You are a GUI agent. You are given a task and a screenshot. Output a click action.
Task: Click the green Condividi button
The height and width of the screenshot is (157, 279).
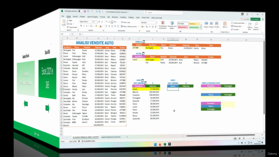255,19
